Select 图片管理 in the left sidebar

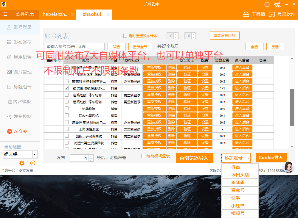[x=18, y=72]
